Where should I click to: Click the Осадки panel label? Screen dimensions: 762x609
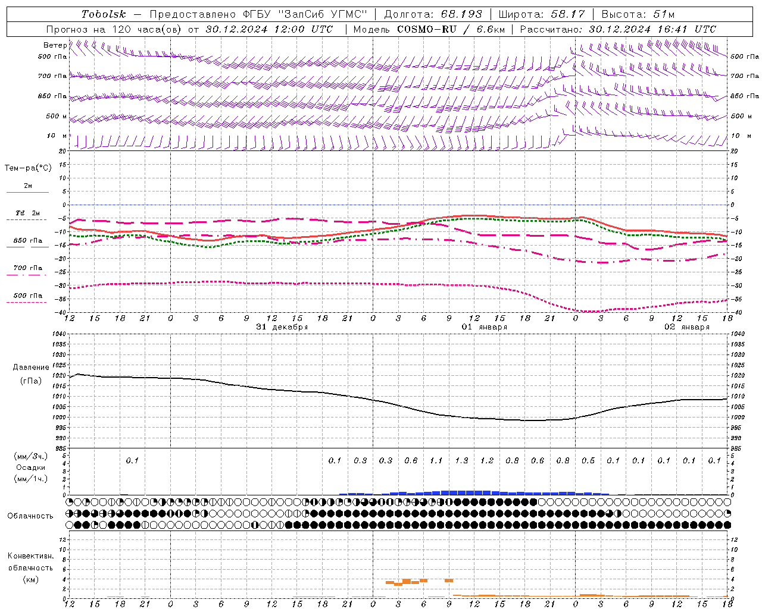31,467
